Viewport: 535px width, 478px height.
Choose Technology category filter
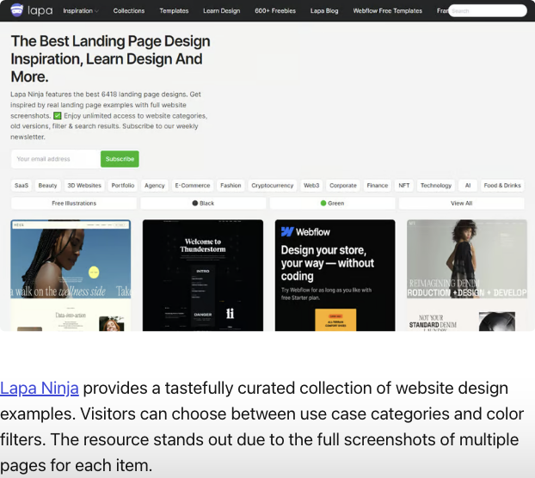coord(436,186)
